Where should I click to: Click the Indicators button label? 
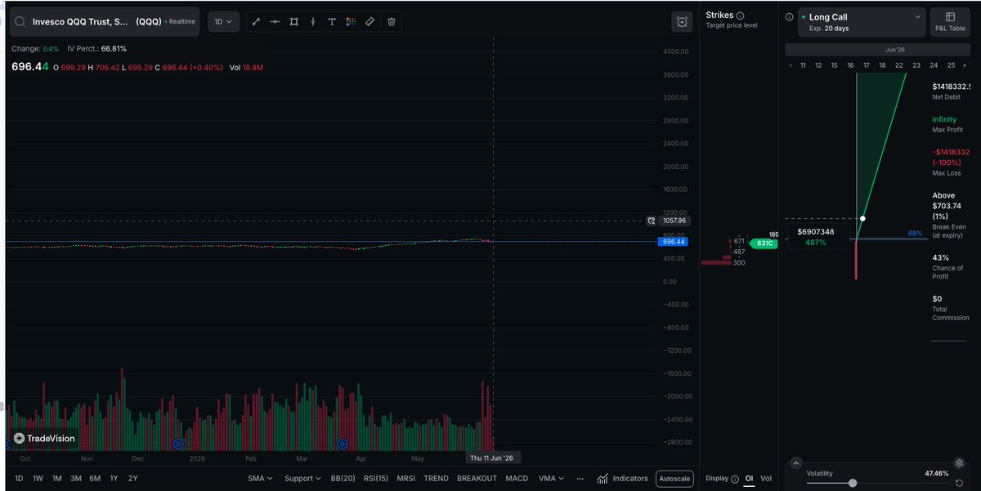[x=630, y=479]
